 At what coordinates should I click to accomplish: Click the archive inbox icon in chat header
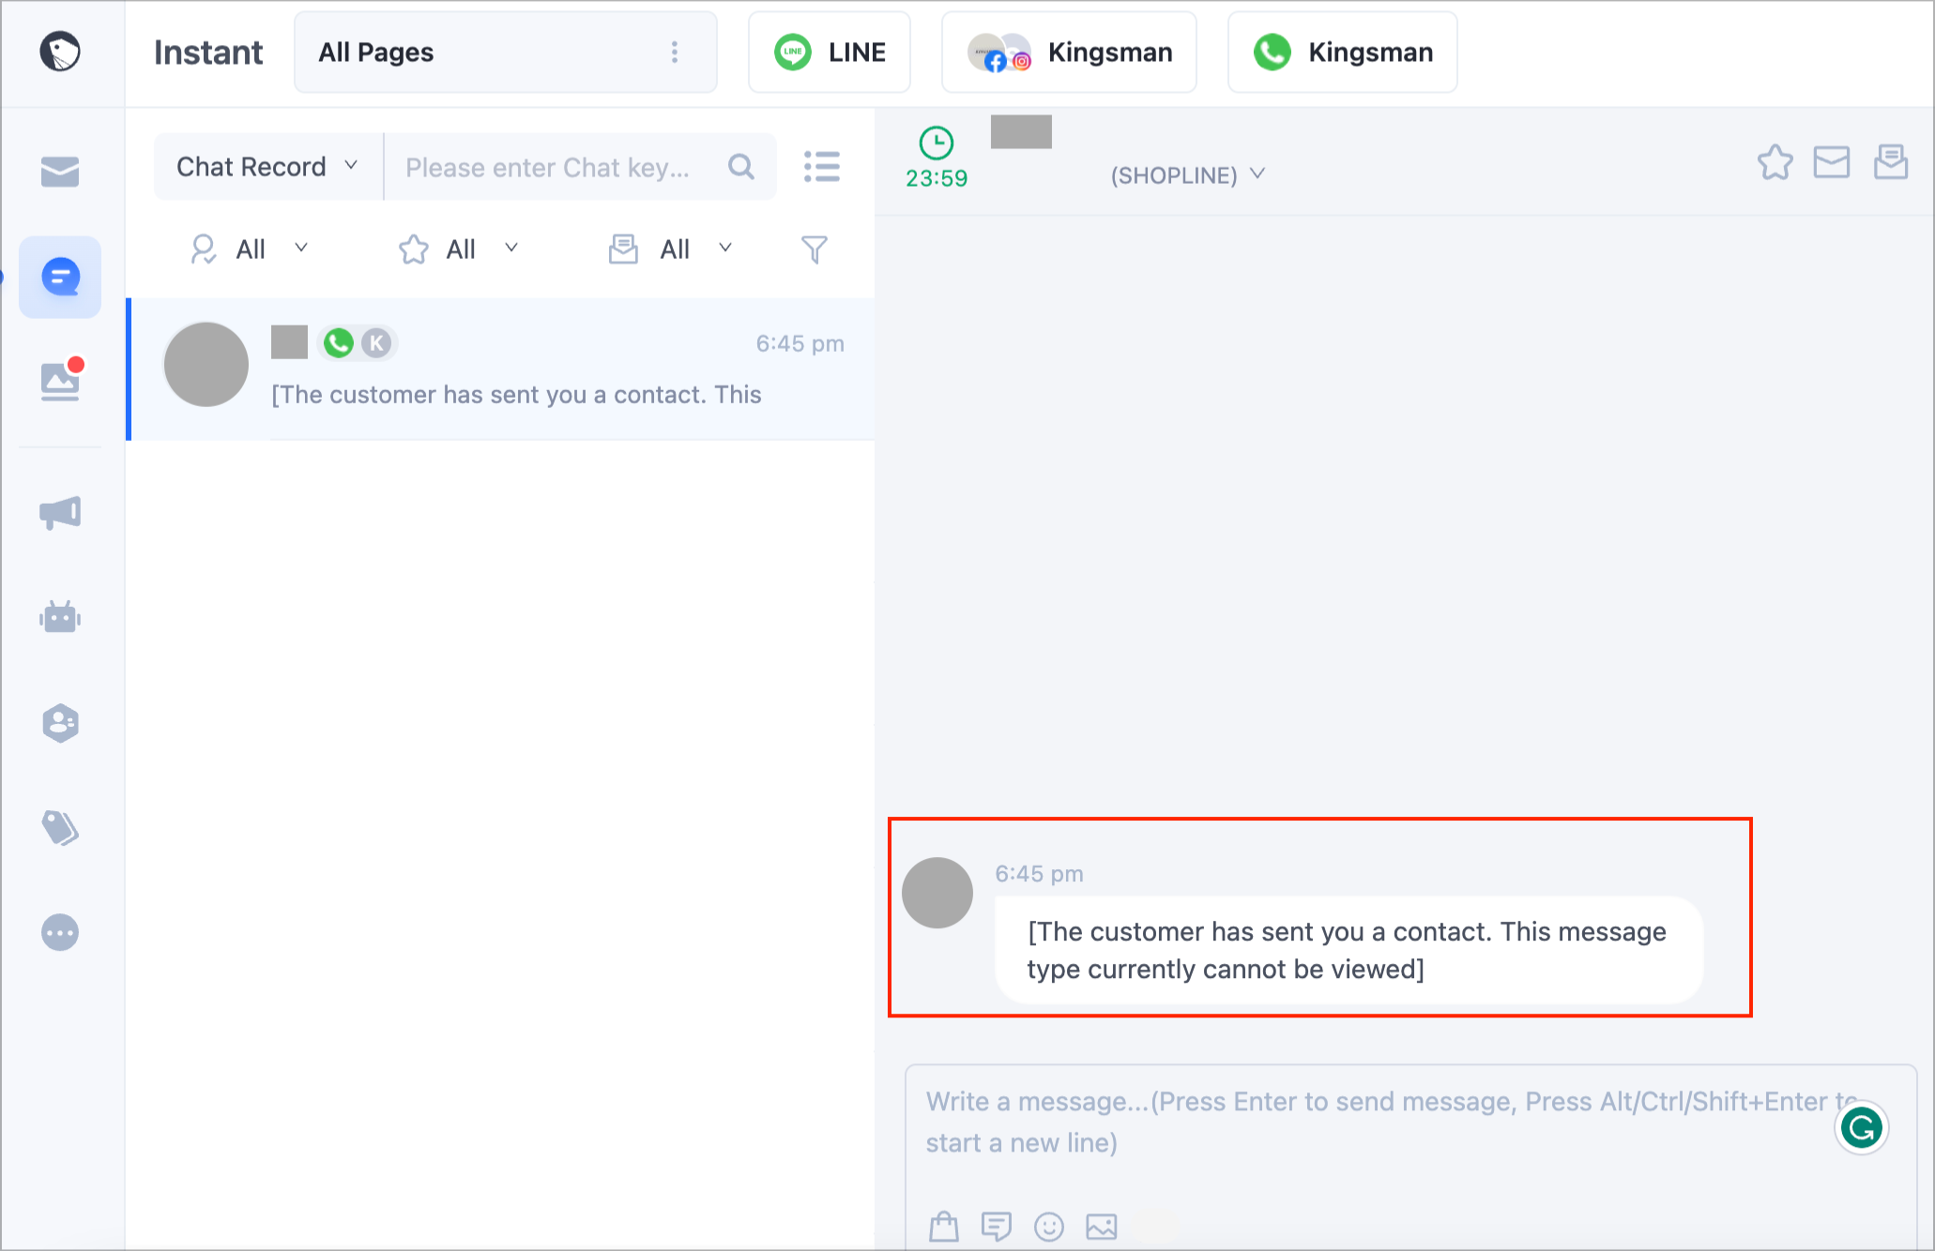[1891, 161]
